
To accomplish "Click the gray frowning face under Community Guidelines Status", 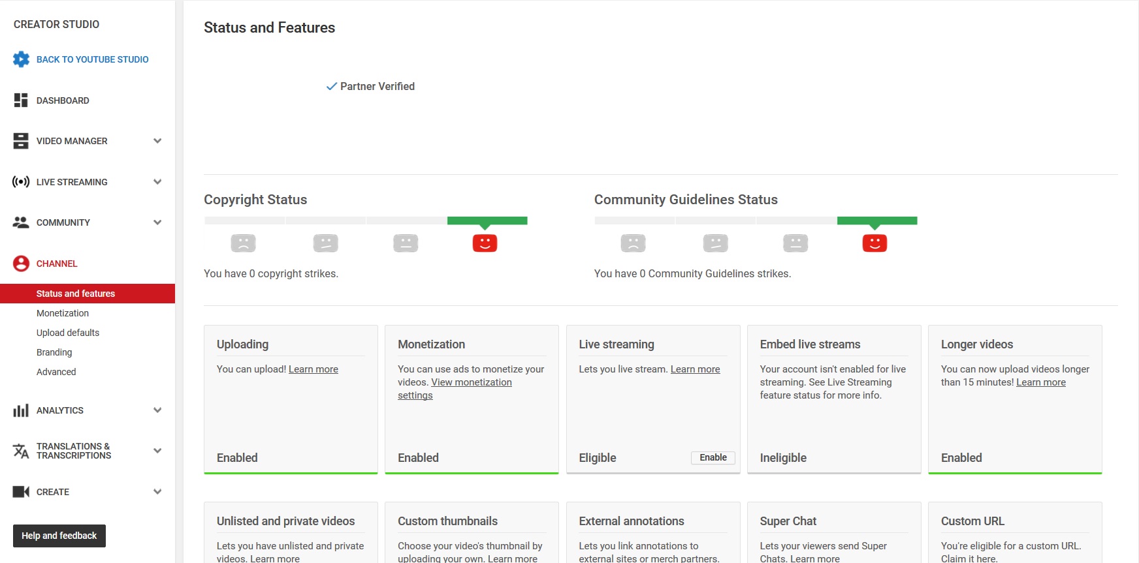I will 633,243.
